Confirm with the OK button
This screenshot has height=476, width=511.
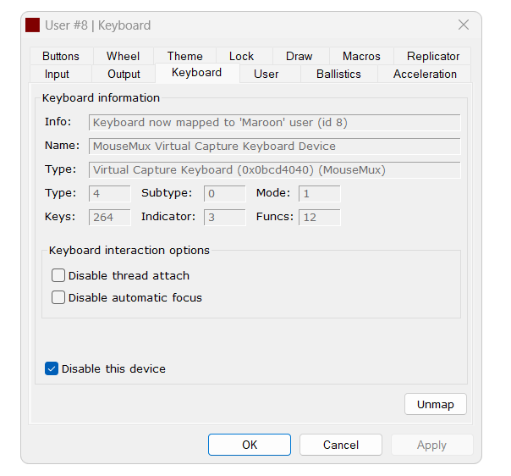(250, 445)
